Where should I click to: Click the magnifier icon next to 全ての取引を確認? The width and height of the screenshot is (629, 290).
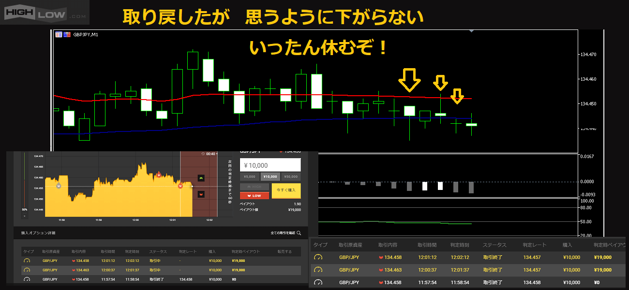coord(299,233)
